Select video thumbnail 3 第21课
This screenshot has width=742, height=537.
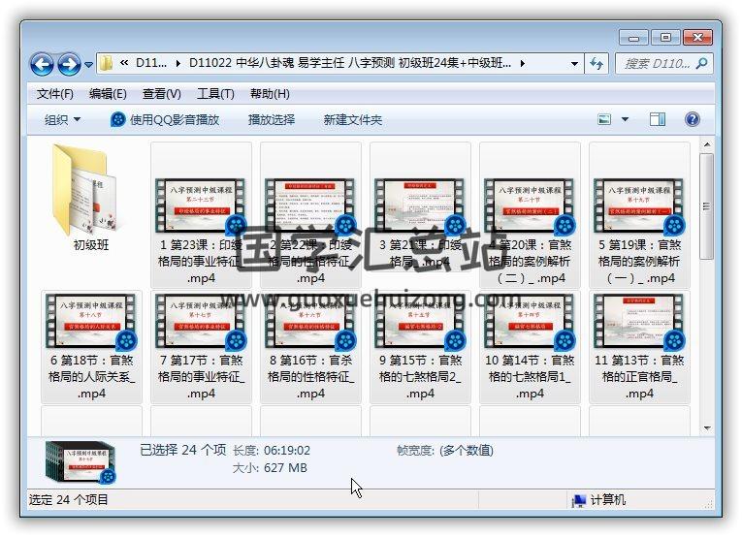421,206
